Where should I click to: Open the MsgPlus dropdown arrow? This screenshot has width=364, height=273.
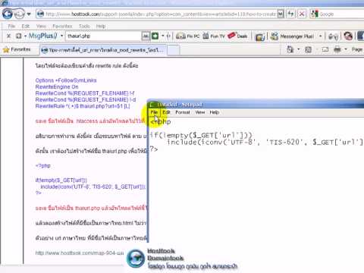[61, 36]
